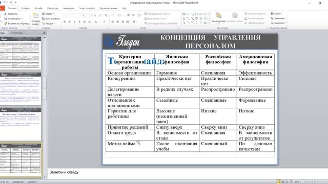Open Контур фигуры shape outline
This screenshot has width=328, height=184.
(x=255, y=18)
